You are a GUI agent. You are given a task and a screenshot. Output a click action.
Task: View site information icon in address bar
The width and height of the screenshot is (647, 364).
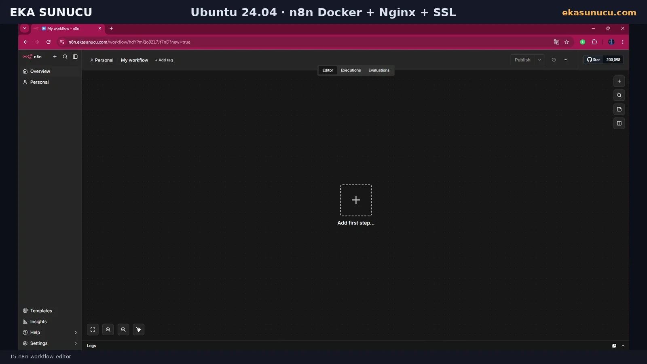click(x=62, y=42)
